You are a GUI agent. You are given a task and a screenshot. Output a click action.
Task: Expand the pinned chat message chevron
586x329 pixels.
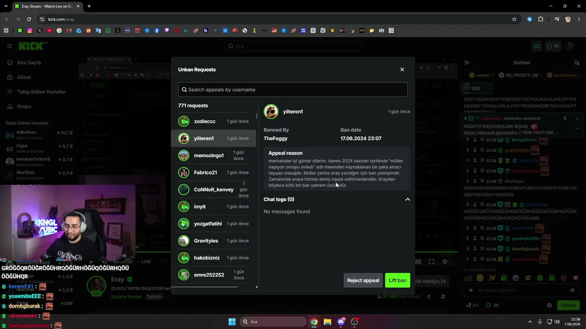click(x=577, y=128)
